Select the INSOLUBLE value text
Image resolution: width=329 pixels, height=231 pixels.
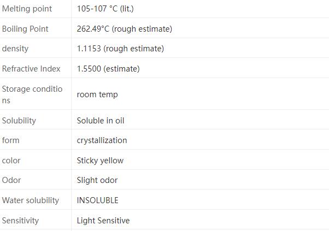pos(97,200)
